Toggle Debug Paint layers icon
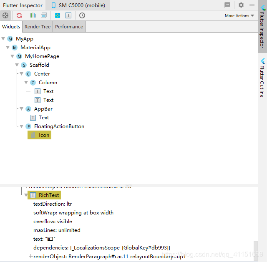This screenshot has width=267, height=262. click(x=44, y=15)
